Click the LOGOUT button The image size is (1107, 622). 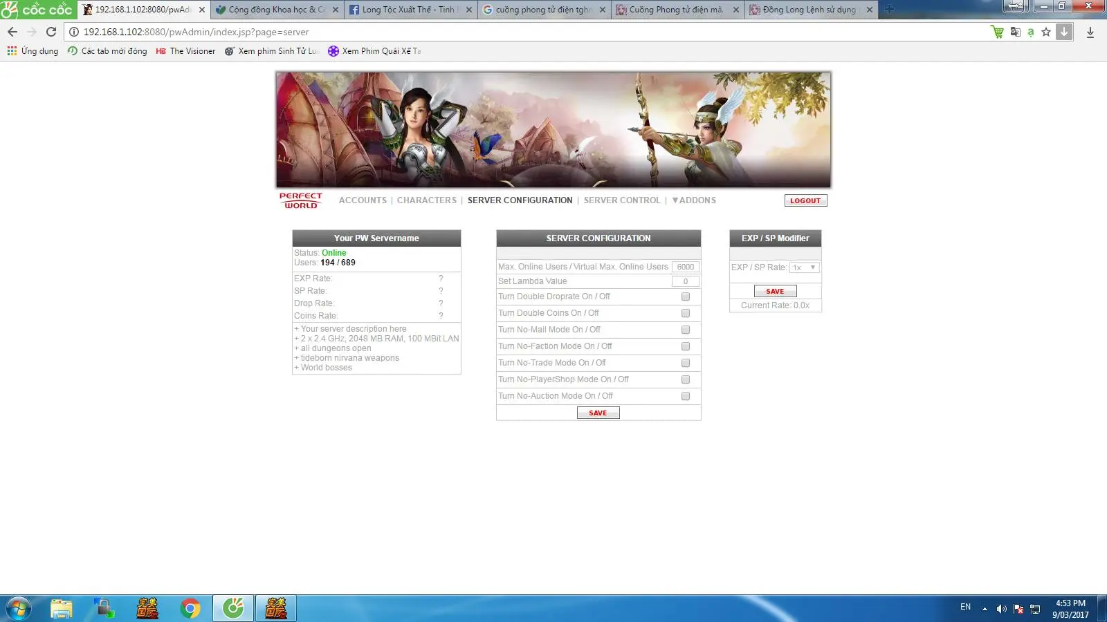pyautogui.click(x=805, y=200)
